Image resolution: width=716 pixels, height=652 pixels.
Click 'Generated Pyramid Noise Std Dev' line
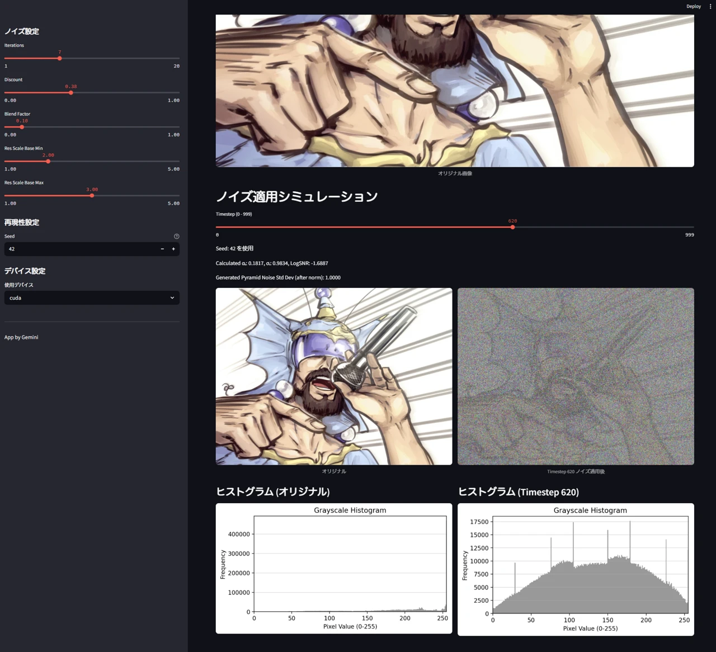click(278, 277)
